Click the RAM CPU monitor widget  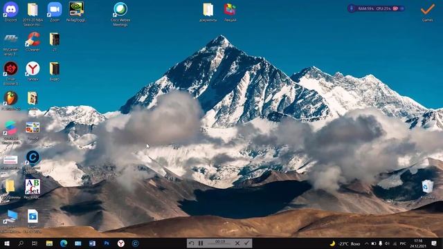[x=376, y=8]
